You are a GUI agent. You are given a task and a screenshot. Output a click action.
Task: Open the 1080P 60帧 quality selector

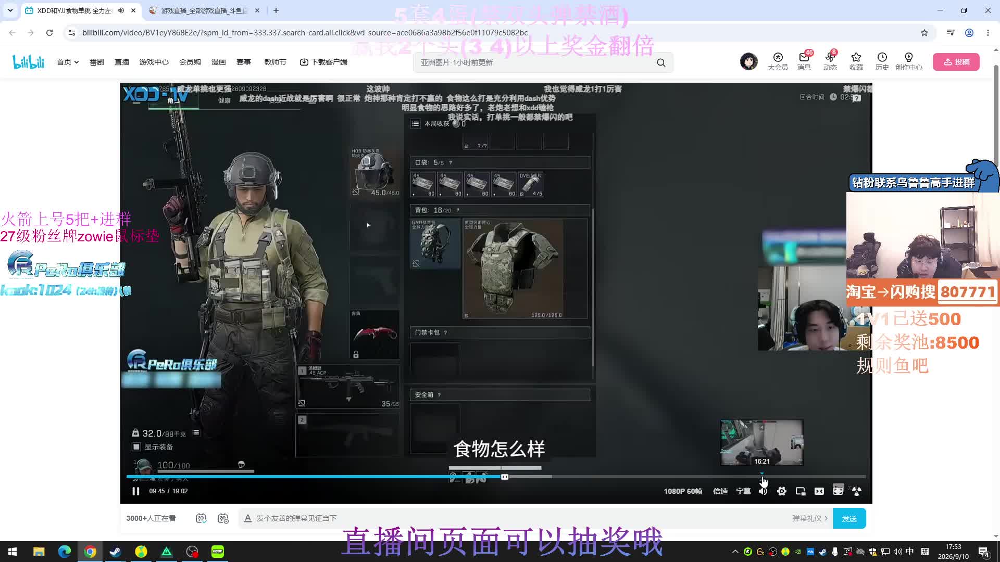point(683,491)
